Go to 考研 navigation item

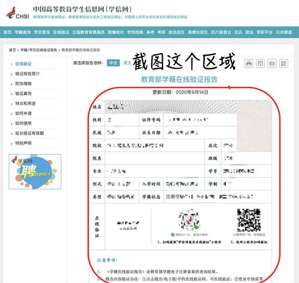pyautogui.click(x=161, y=32)
